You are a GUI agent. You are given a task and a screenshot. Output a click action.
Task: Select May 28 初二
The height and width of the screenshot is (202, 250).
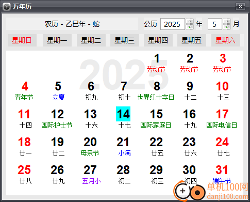pyautogui.click(x=124, y=175)
